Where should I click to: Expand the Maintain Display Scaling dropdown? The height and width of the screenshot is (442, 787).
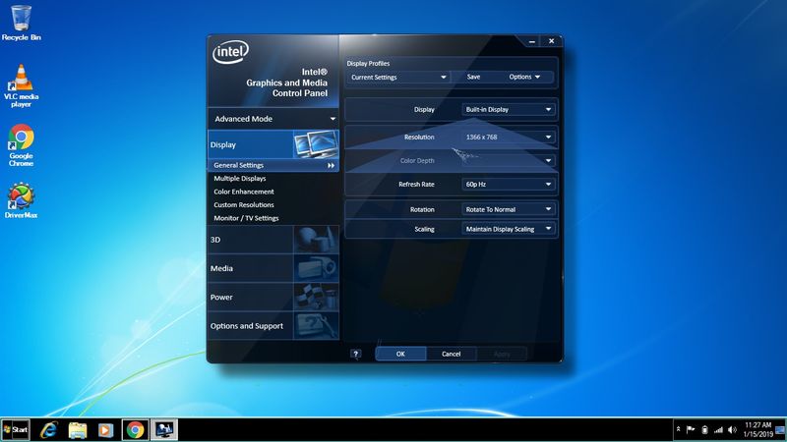(508, 229)
